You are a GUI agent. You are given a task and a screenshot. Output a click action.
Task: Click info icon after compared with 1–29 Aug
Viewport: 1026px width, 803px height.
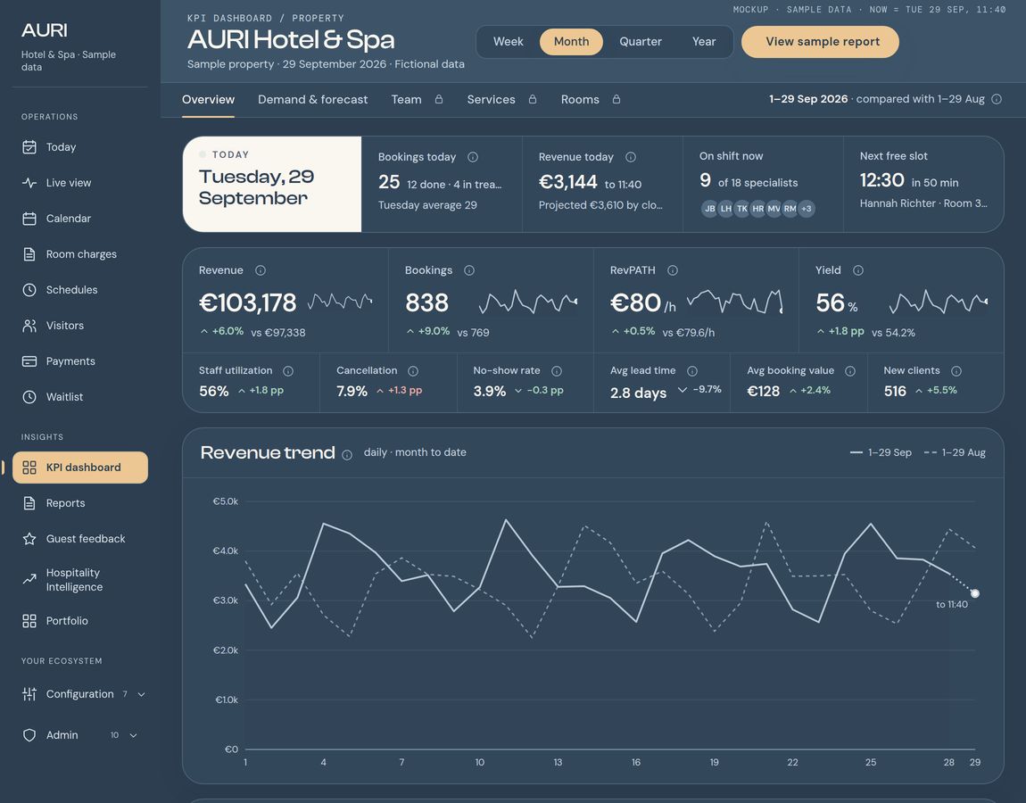click(x=997, y=99)
